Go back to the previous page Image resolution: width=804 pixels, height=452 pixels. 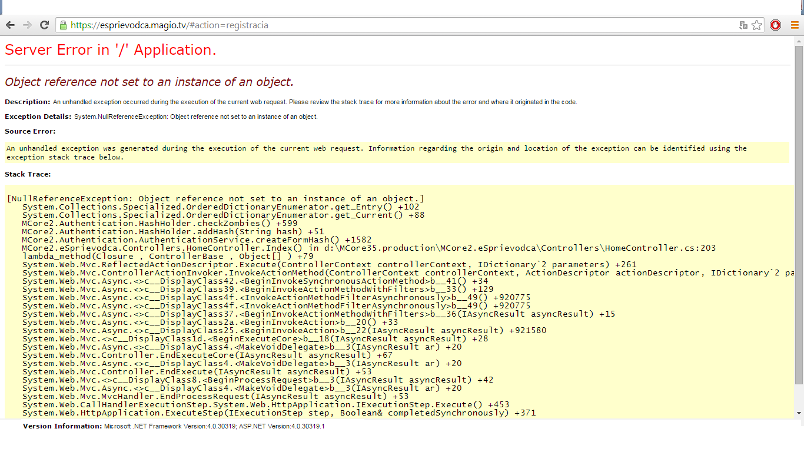pyautogui.click(x=10, y=25)
